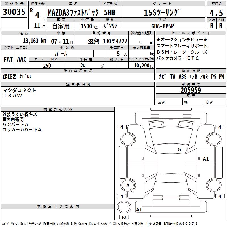Click inspector note 外装うすい線キズ
The height and width of the screenshot is (227, 227).
[20, 114]
